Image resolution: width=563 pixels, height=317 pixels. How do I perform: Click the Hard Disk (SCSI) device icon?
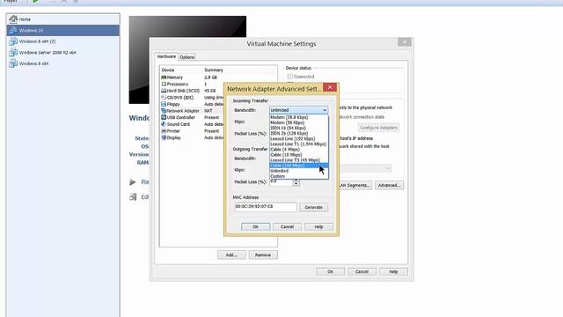[164, 91]
